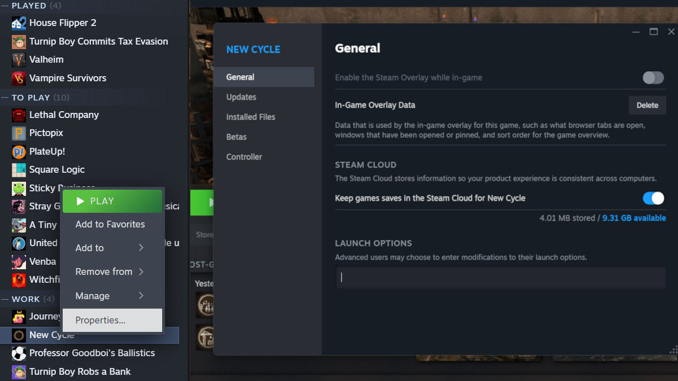This screenshot has height=381, width=678.
Task: Click the NEW CYCLE title in properties
Action: (x=253, y=50)
